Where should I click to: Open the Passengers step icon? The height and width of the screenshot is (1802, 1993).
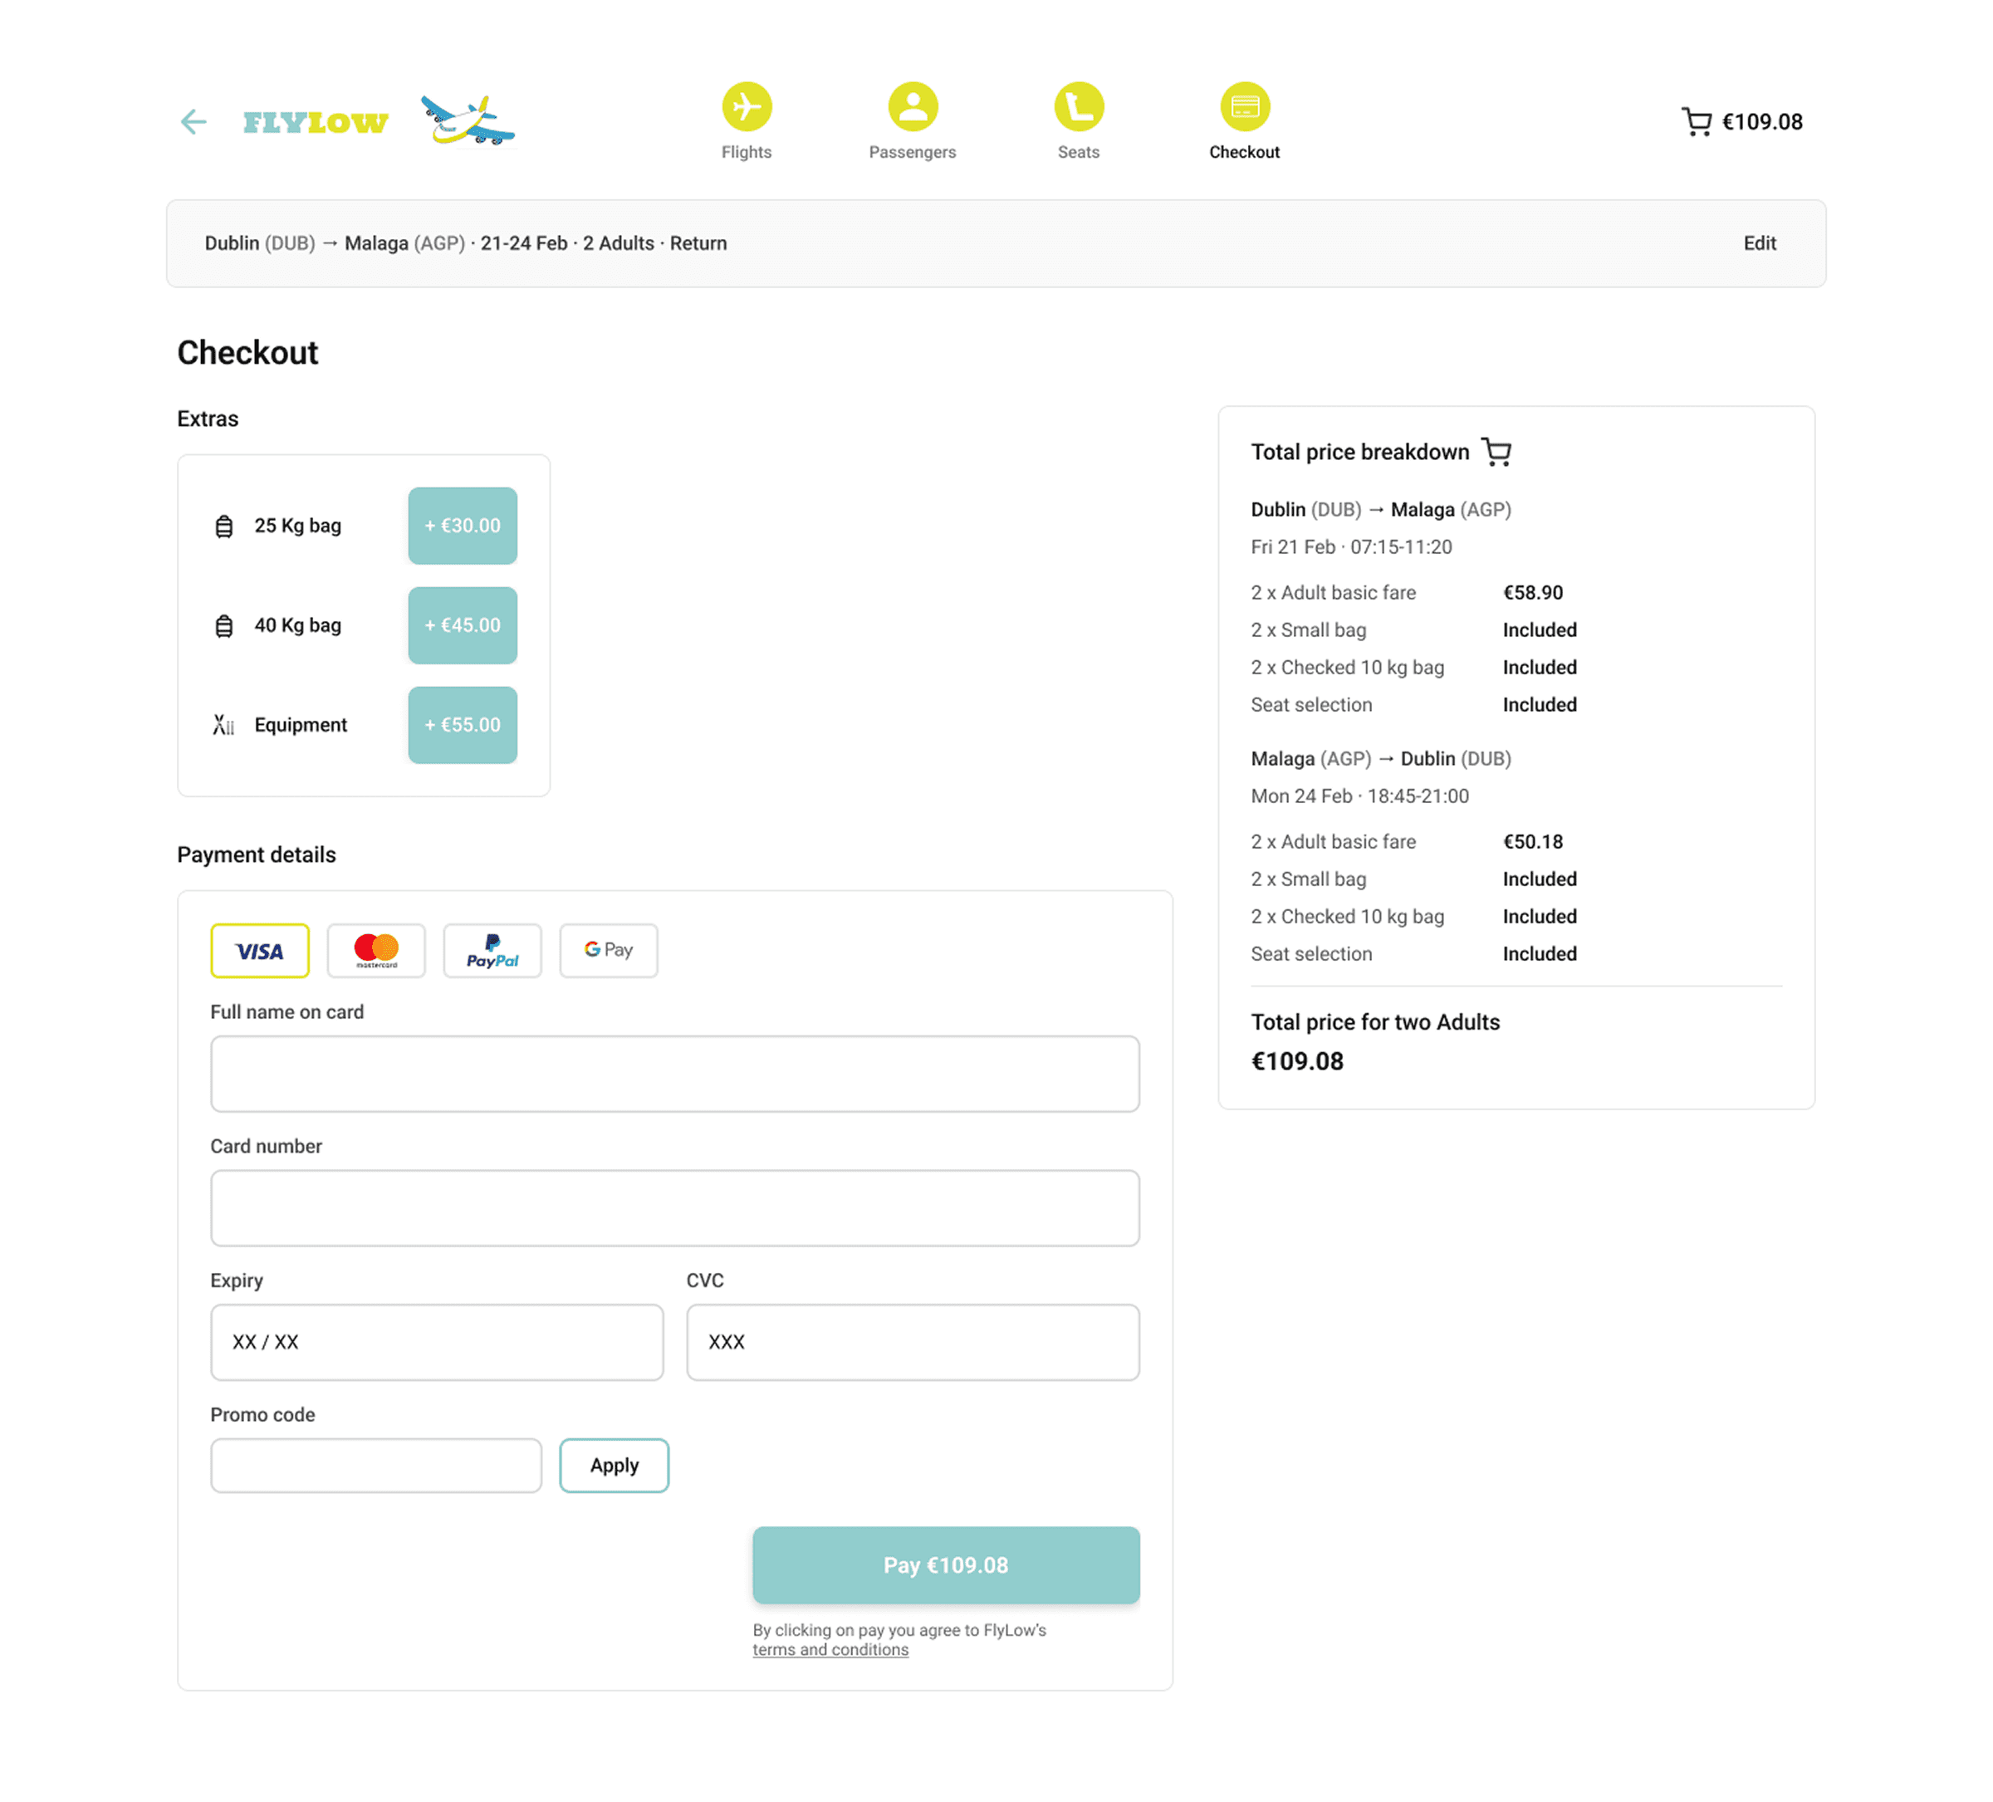912,107
